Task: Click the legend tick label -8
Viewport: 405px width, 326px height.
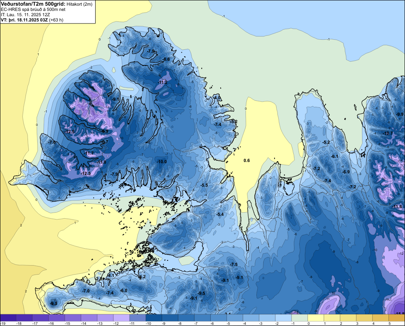Action: coord(180,324)
